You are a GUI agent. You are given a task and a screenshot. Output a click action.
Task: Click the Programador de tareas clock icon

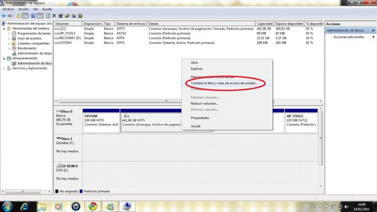[14, 33]
